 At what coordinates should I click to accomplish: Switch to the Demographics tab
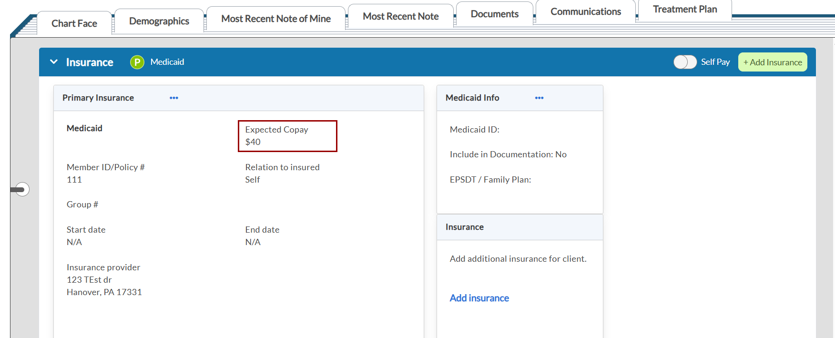pos(159,21)
